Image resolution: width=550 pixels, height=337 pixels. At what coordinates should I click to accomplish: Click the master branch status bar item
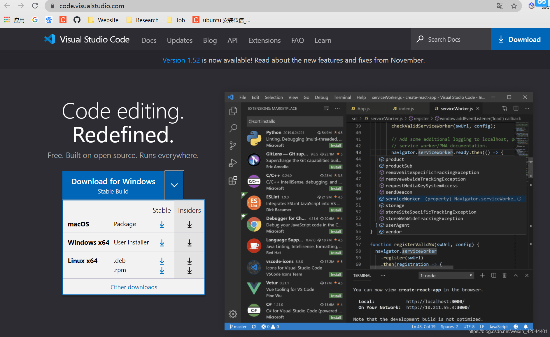[x=238, y=327]
